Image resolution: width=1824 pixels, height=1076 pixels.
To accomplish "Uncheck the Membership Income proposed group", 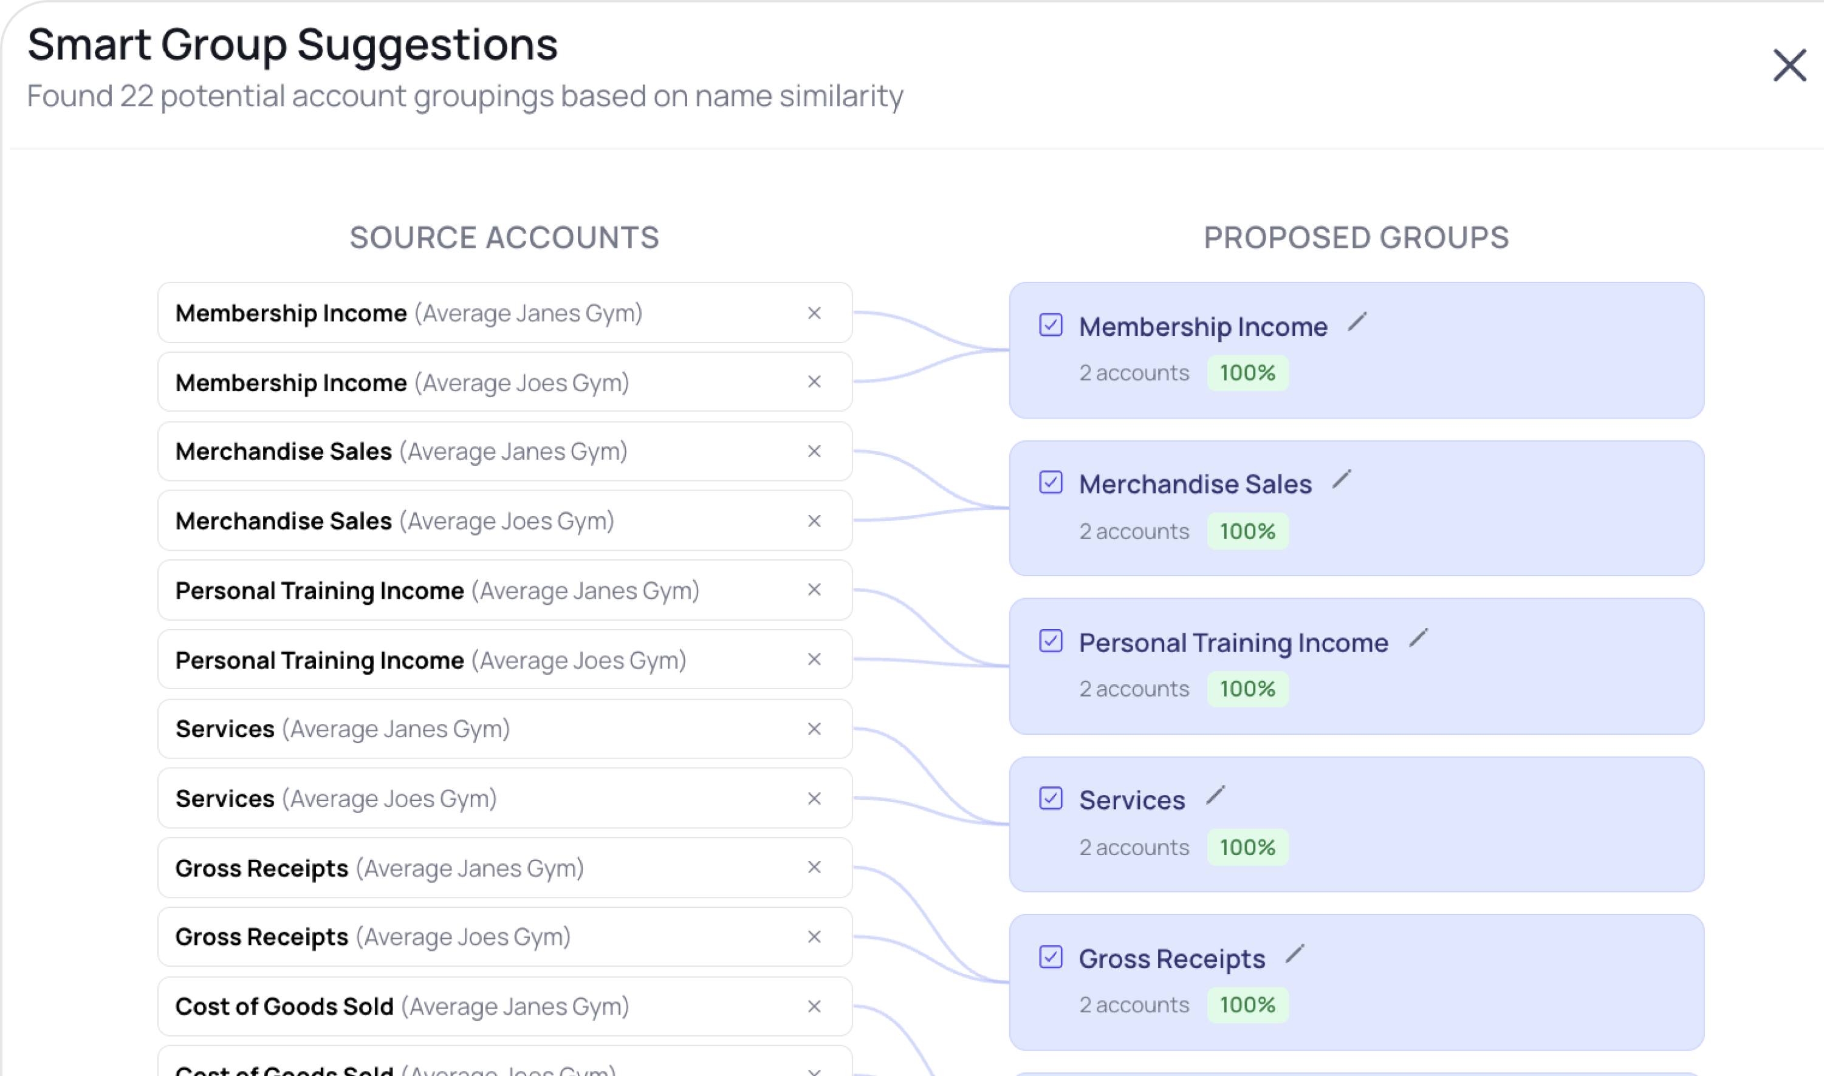I will pyautogui.click(x=1051, y=325).
